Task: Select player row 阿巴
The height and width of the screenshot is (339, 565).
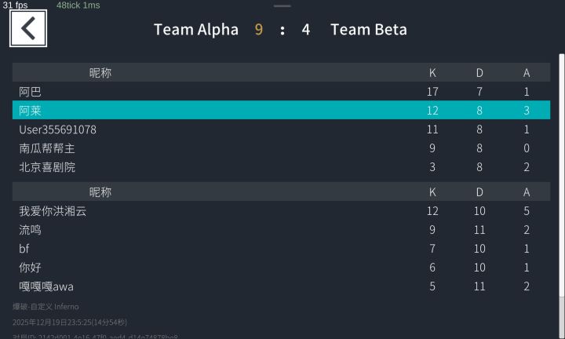Action: tap(281, 92)
